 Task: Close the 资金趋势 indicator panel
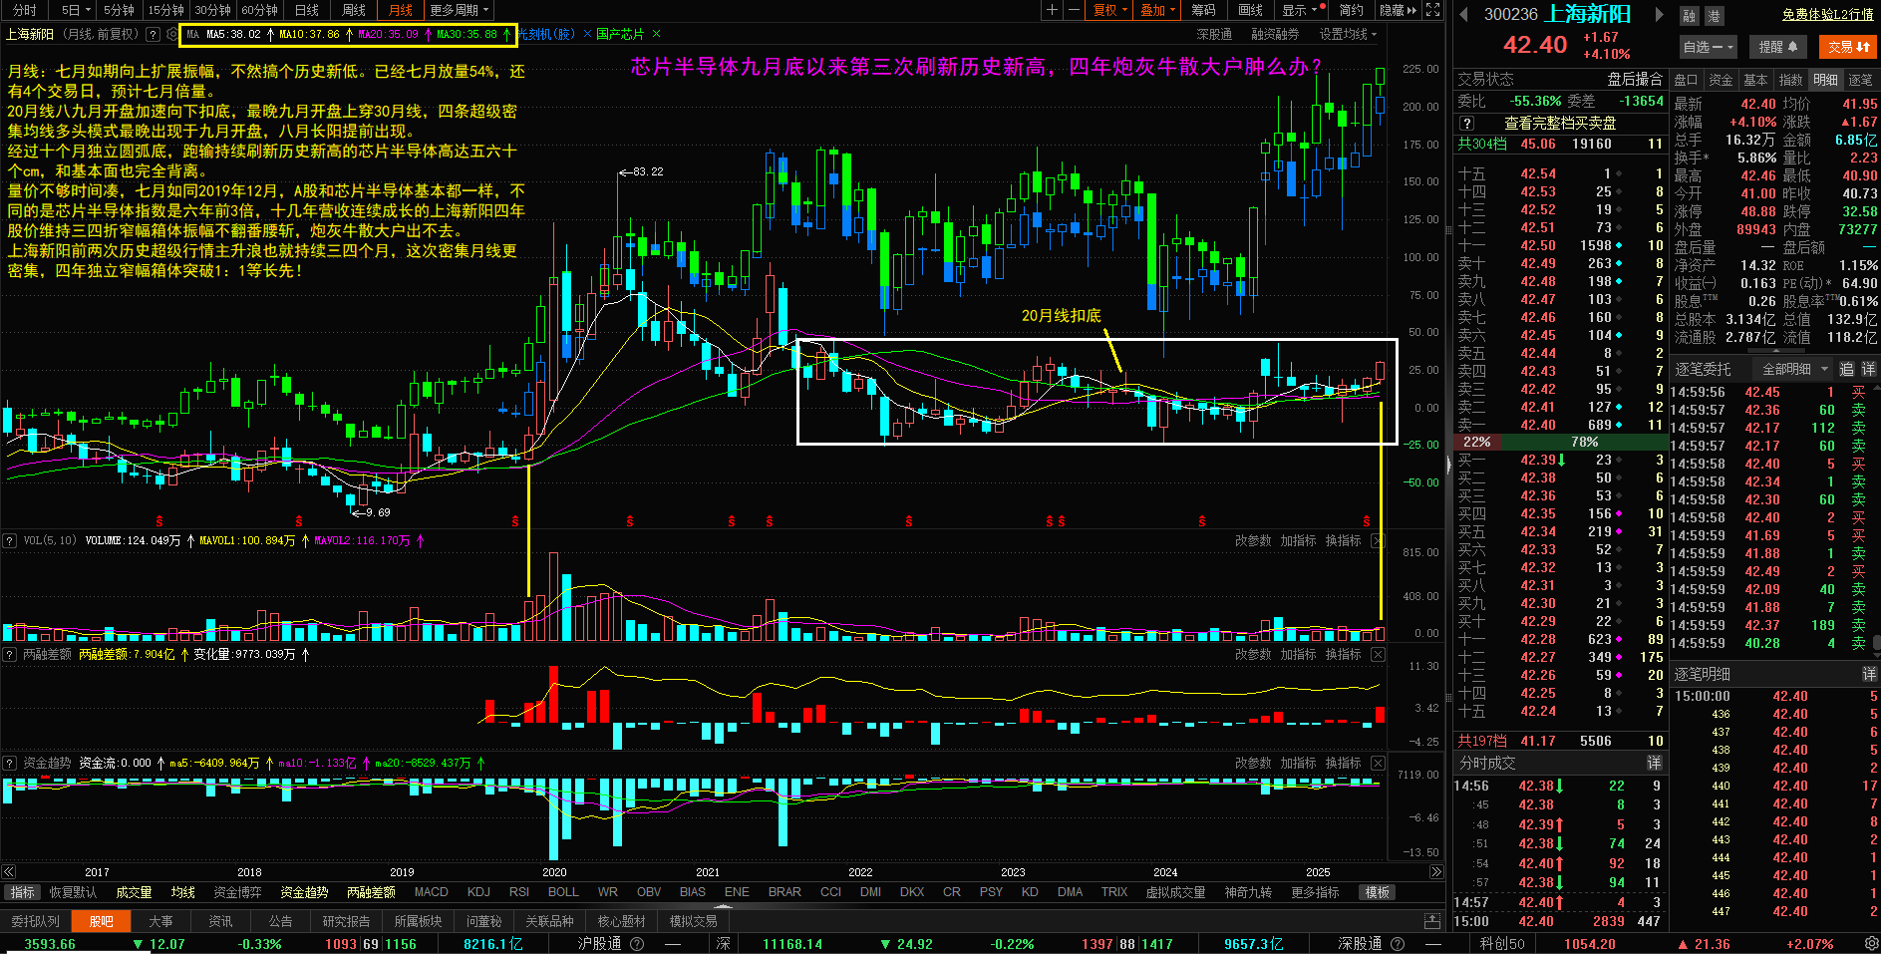tap(1378, 763)
